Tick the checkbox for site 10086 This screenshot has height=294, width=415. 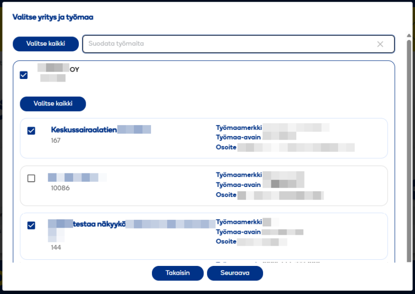tap(31, 178)
